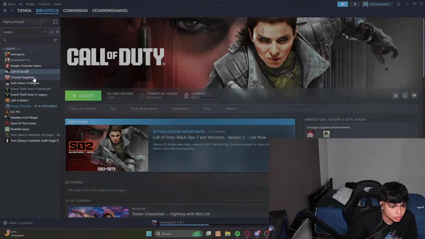
Task: Expand the cesaronisamuel account dropdown
Action: point(378,4)
